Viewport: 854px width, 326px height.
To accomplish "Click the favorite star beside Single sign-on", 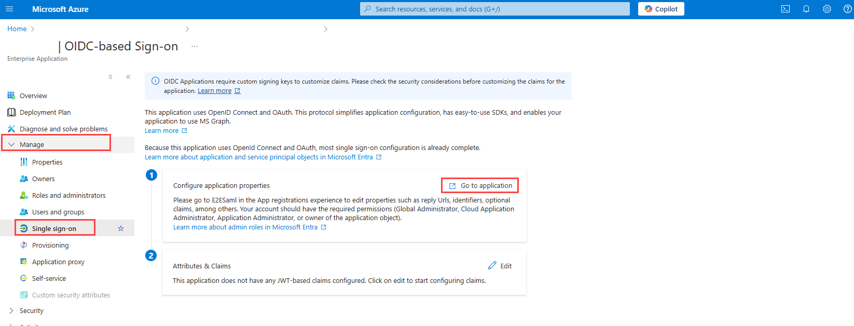I will coord(121,228).
